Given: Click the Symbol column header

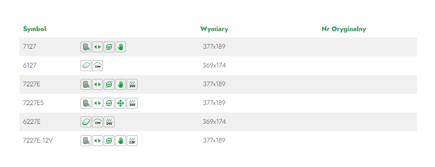Looking at the screenshot, I should coord(35,29).
